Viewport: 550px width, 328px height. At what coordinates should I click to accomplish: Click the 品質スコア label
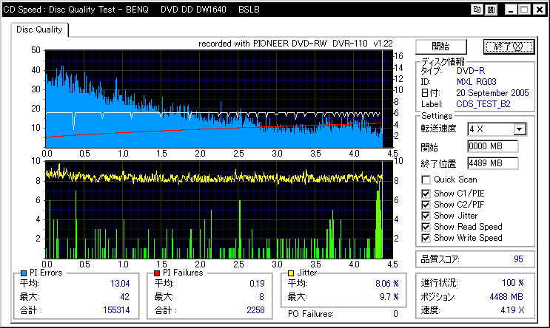click(440, 259)
